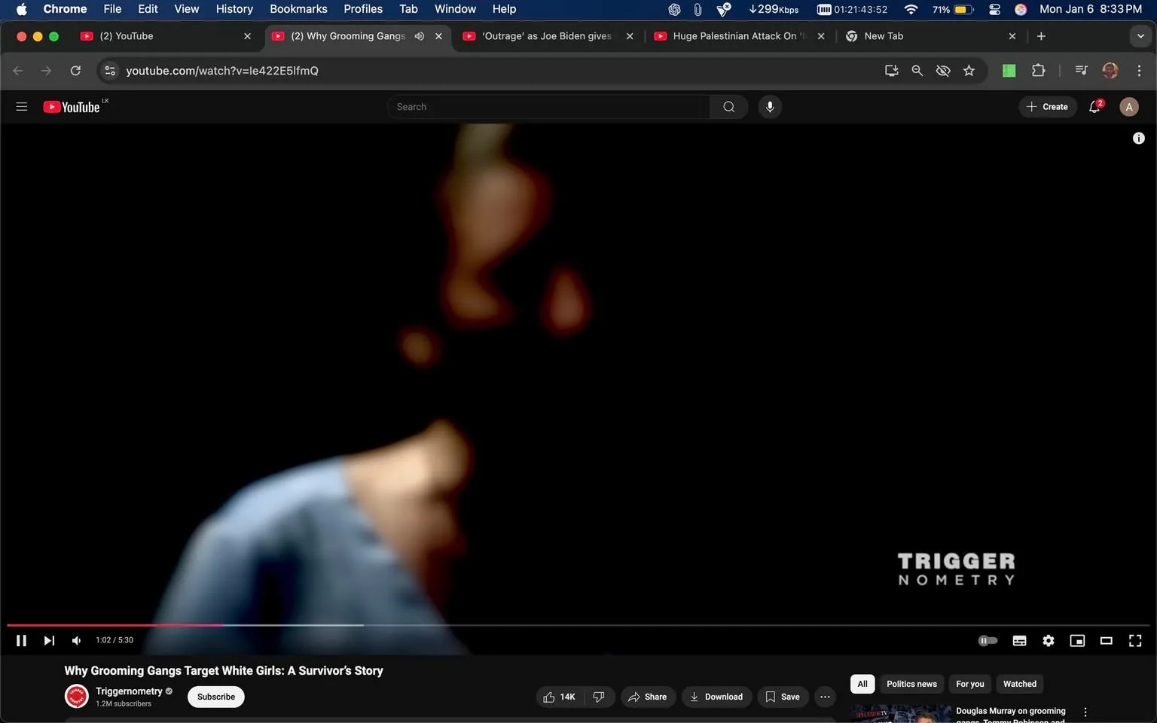Mute the 'Why Grooming Gangs' tab speaker
This screenshot has height=723, width=1157.
pos(420,35)
